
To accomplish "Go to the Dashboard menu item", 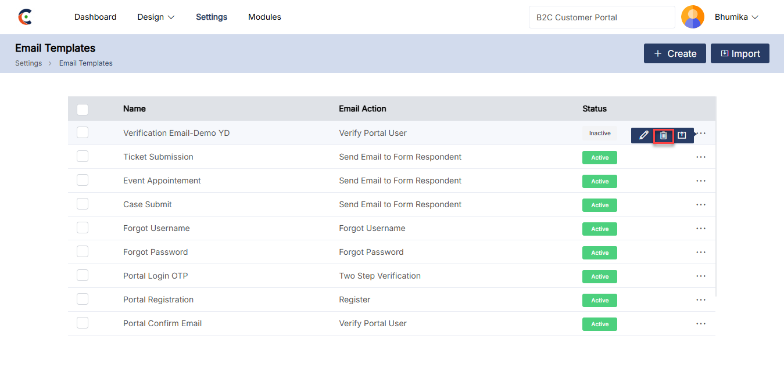I will pos(95,17).
